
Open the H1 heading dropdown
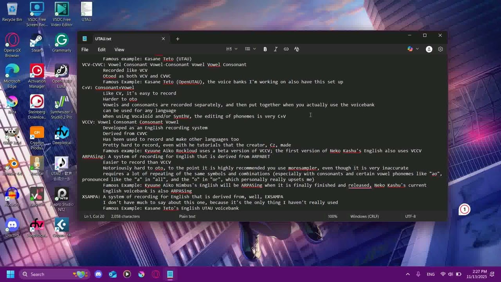pos(232,49)
